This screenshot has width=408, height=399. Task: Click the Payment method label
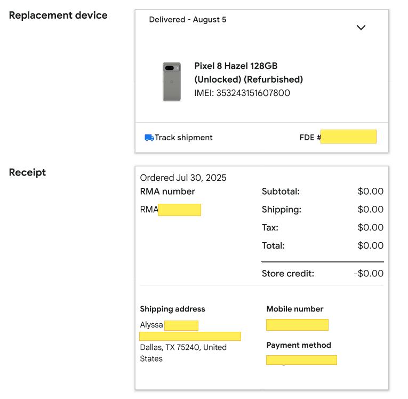[299, 345]
